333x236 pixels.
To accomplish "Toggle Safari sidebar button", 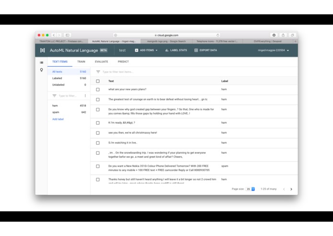I will click(x=68, y=35).
